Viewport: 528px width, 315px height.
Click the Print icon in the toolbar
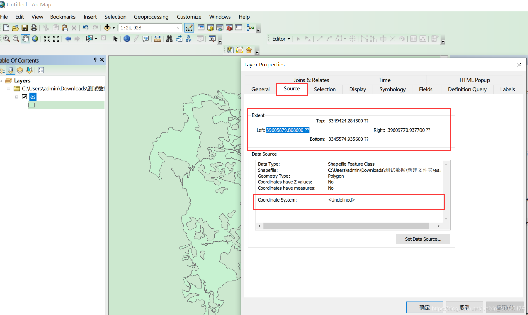[34, 28]
